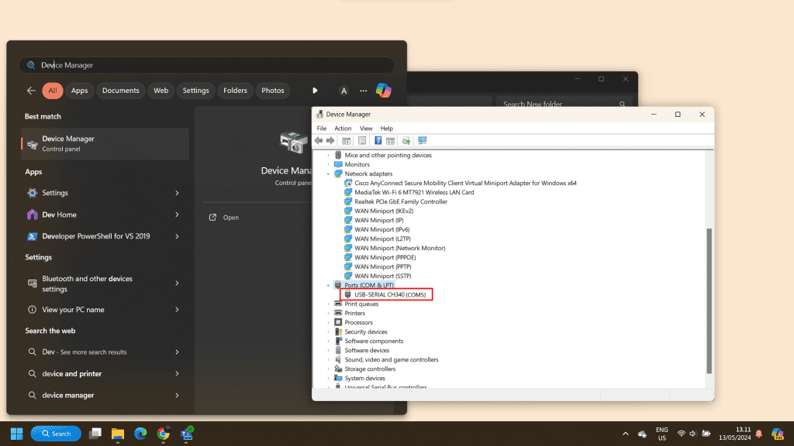Open the Copilot icon in search panel
This screenshot has height=446, width=794.
tap(384, 91)
